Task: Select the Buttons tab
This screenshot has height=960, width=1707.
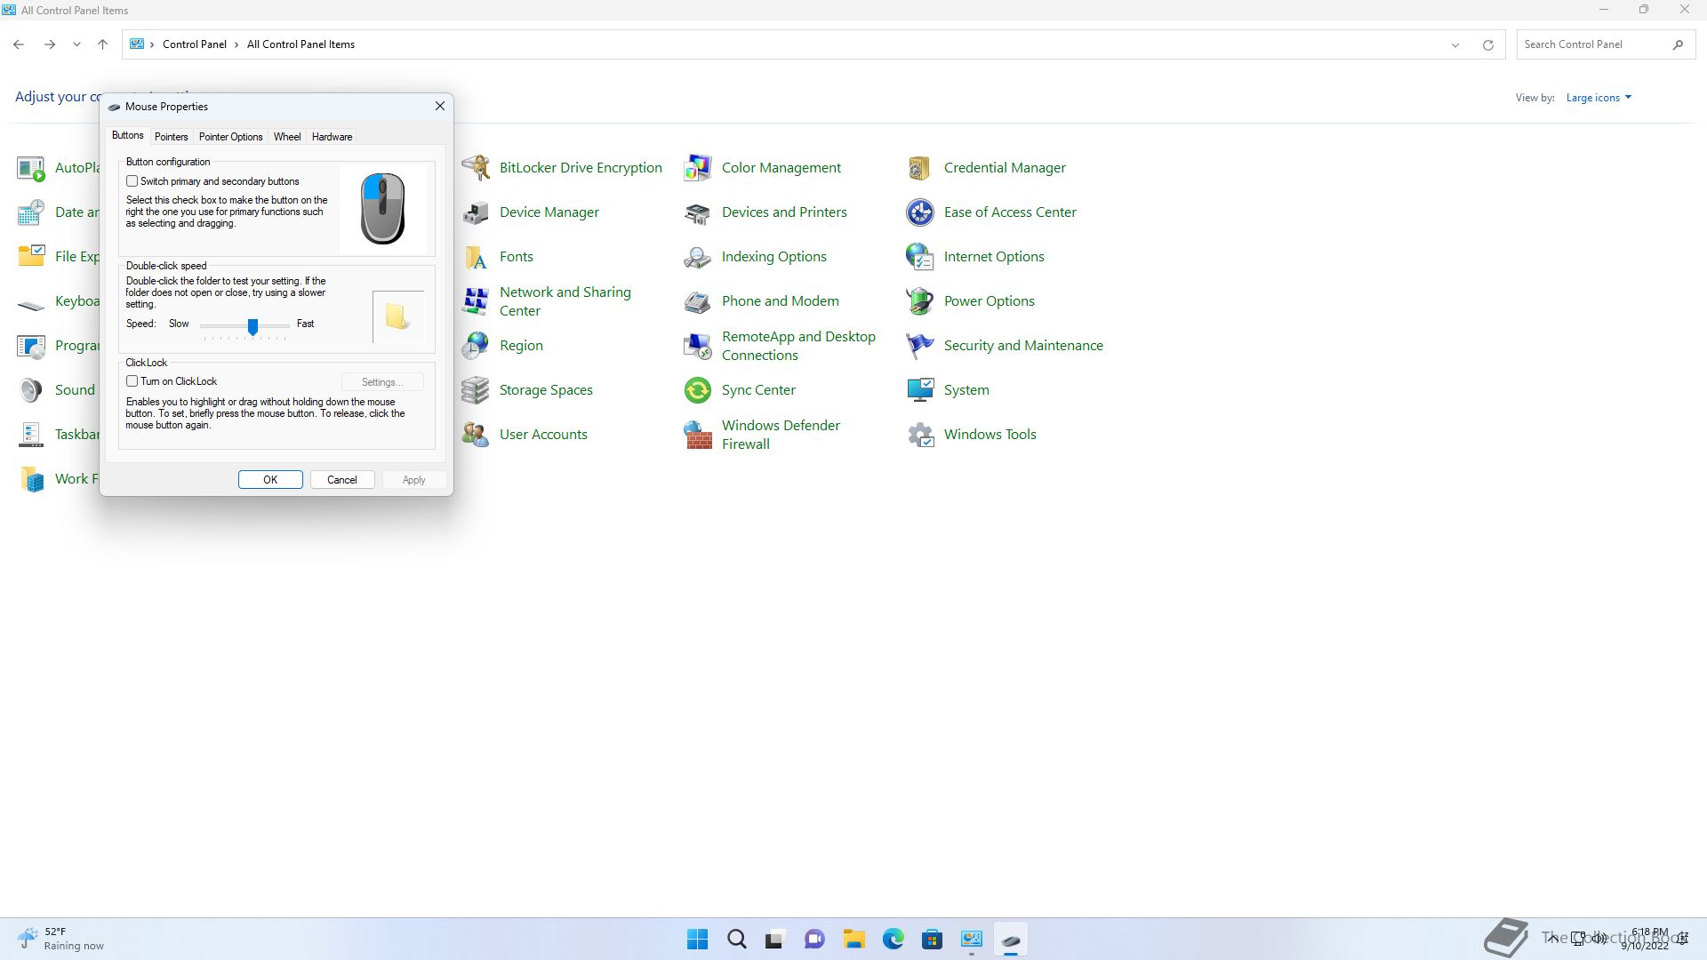Action: [x=127, y=135]
